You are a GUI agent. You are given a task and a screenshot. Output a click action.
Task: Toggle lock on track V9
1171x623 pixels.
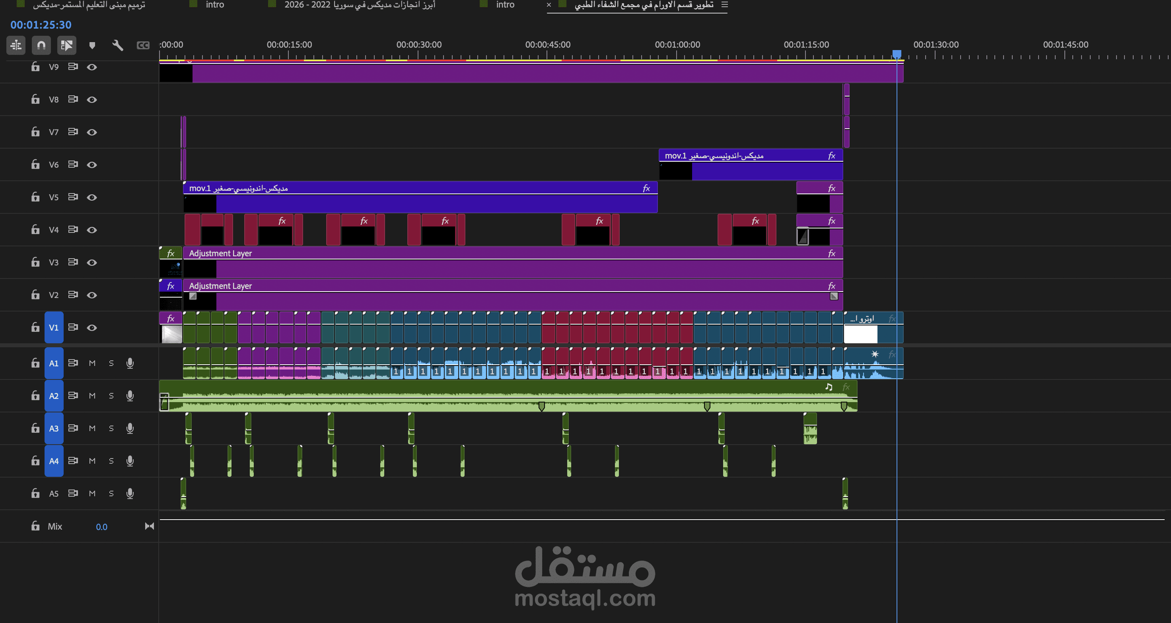tap(35, 67)
